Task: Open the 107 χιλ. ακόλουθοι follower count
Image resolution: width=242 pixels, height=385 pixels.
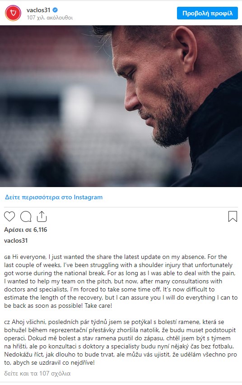Action: (50, 18)
